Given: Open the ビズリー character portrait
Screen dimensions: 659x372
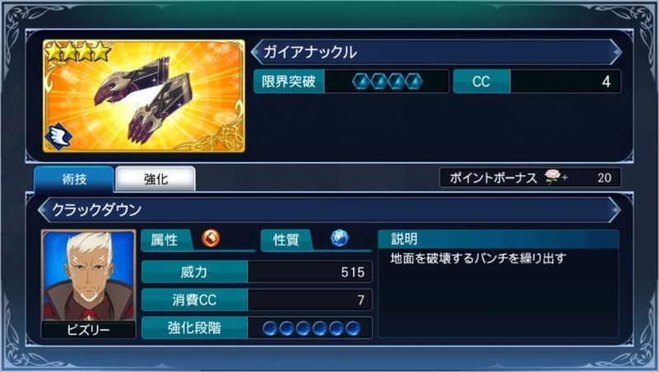Looking at the screenshot, I should click(88, 284).
